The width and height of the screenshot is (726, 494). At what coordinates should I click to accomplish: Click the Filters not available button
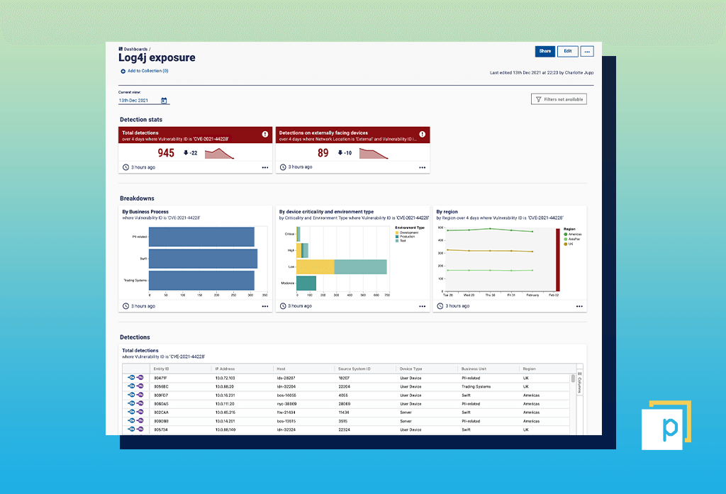pos(559,99)
